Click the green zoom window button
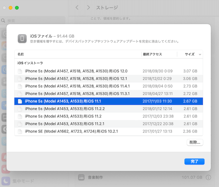Image resolution: width=219 pixels, height=187 pixels. (17, 8)
